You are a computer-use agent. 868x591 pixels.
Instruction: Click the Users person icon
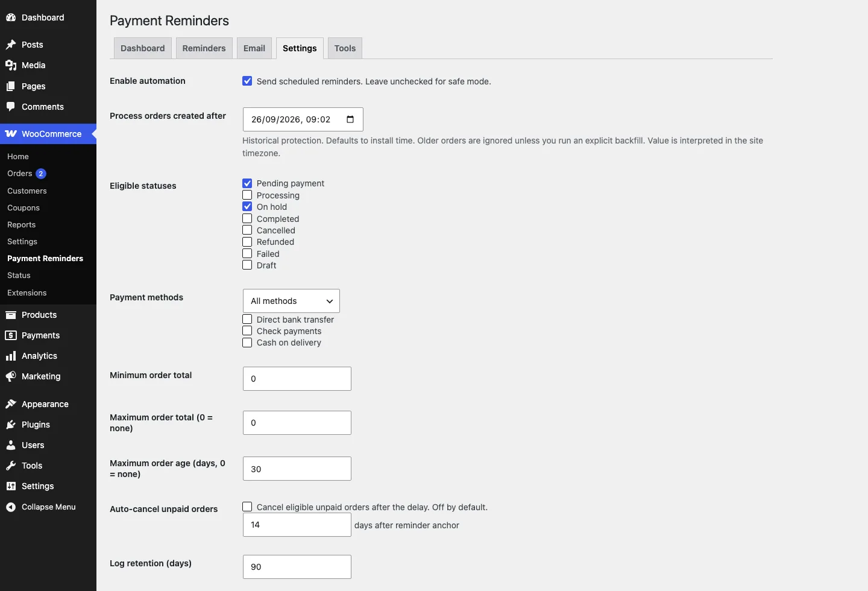point(11,445)
